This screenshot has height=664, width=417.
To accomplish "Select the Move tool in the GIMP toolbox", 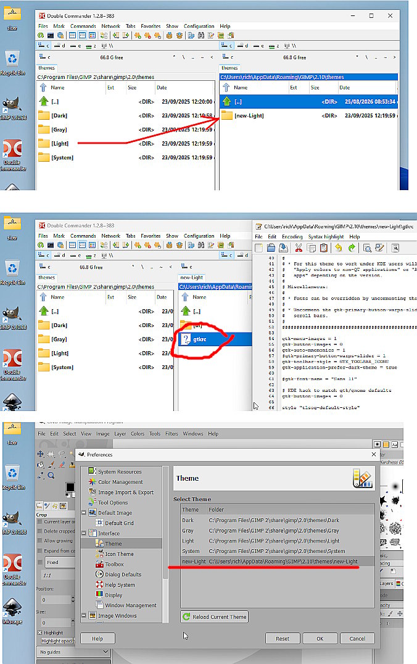I will (41, 454).
